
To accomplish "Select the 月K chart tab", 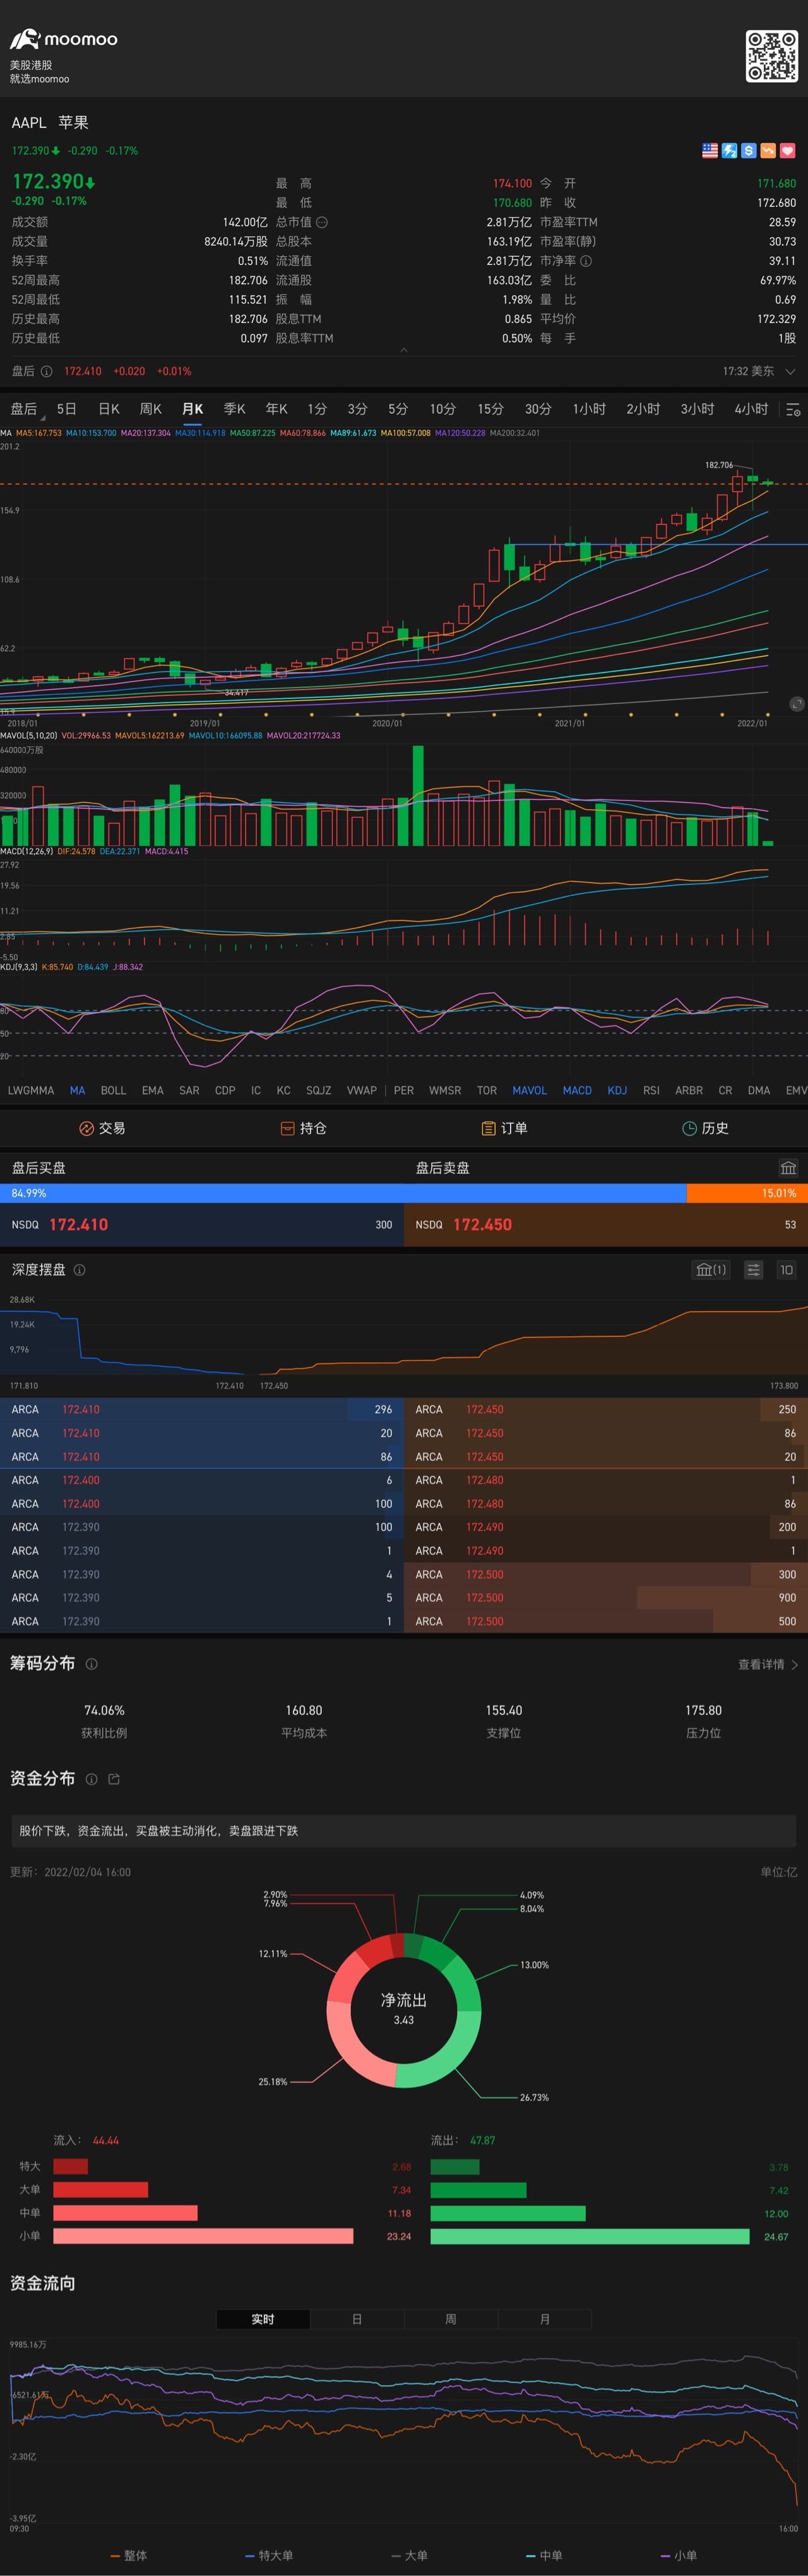I will coord(192,409).
